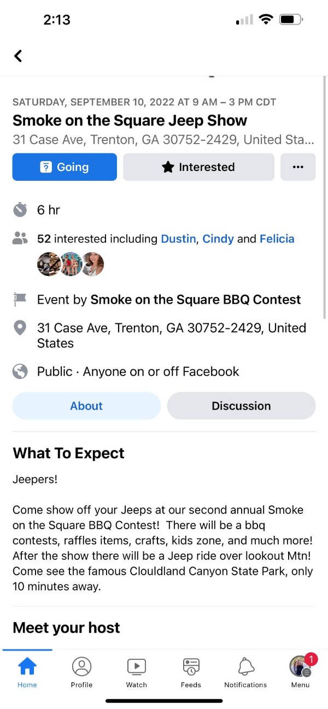Open Cindy's profile link
This screenshot has height=709, width=328.
coord(218,239)
